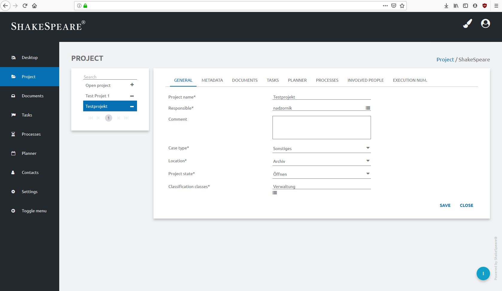Click the browser library icon
Viewport: 502px width, 291px height.
[456, 6]
